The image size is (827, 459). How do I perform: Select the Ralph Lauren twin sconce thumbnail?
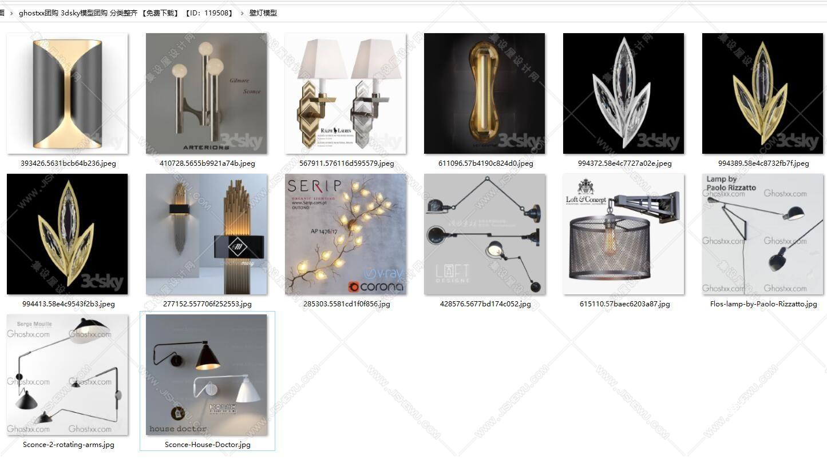click(x=346, y=94)
